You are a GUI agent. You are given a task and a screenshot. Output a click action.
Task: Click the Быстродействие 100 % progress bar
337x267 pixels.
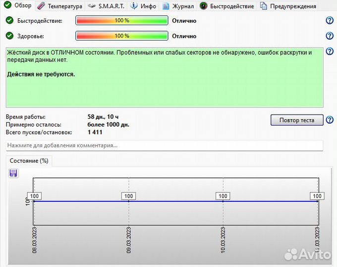click(x=122, y=21)
